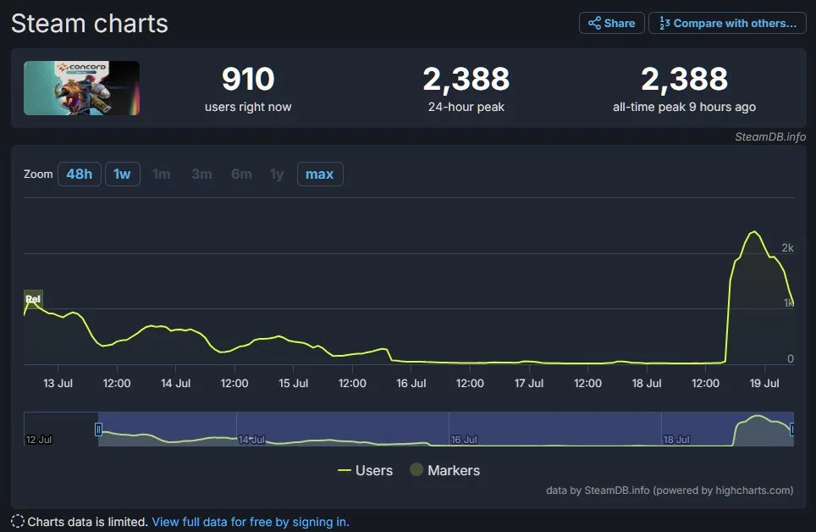Click the Share button
816x532 pixels.
click(x=611, y=23)
